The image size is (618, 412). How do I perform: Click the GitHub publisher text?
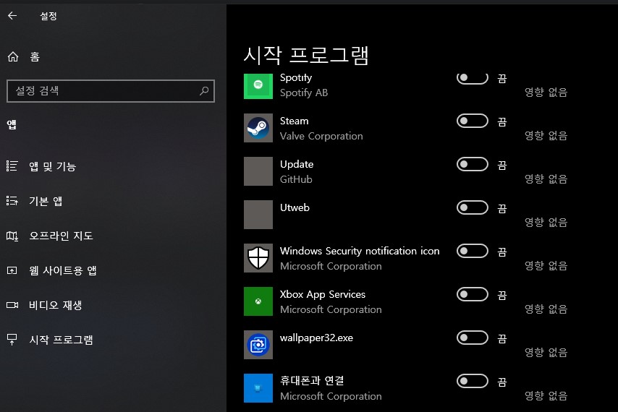[296, 179]
